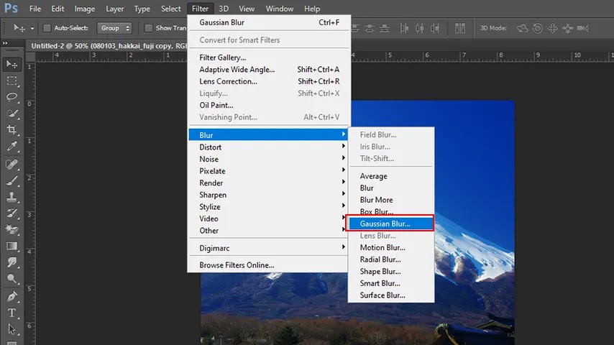
Task: Select the Zoom tool magnifier
Action: (12, 278)
